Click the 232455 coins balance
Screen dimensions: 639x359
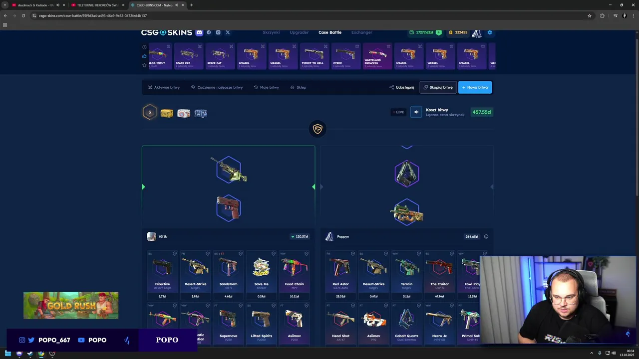(x=458, y=32)
